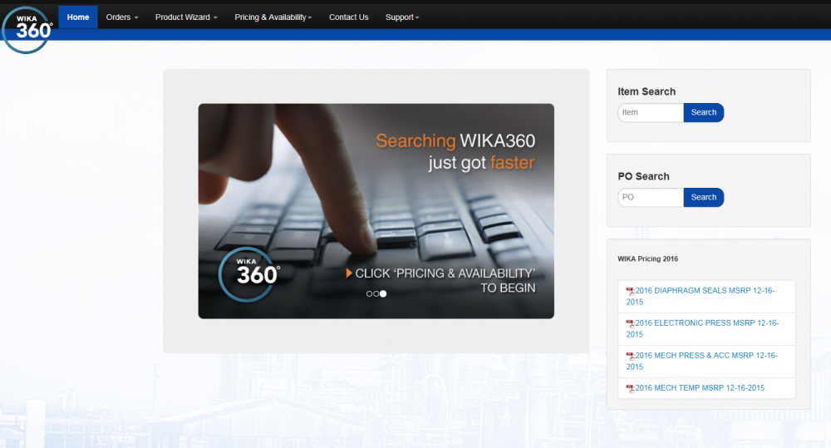The height and width of the screenshot is (448, 831).
Task: Click the WIKA Pricing 2016 heading
Action: 647,258
